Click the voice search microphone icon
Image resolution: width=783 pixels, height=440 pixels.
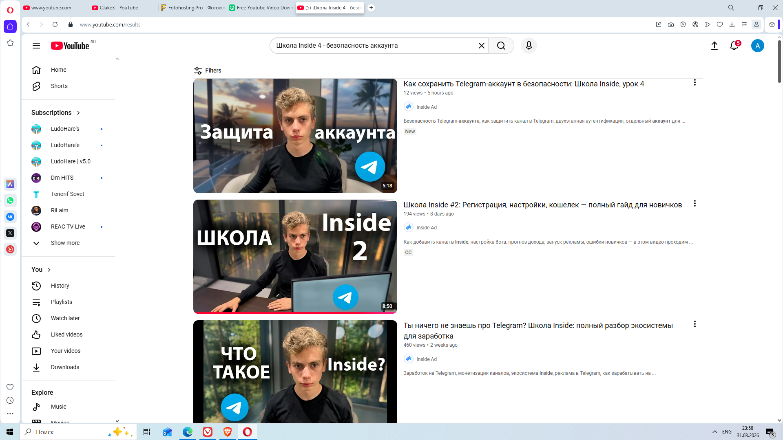tap(529, 46)
